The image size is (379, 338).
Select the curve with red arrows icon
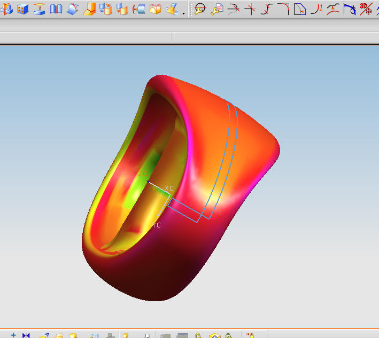[316, 9]
